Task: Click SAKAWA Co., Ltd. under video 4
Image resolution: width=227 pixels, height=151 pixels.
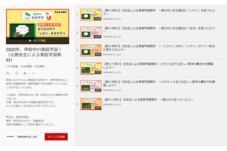Action: [x=112, y=72]
